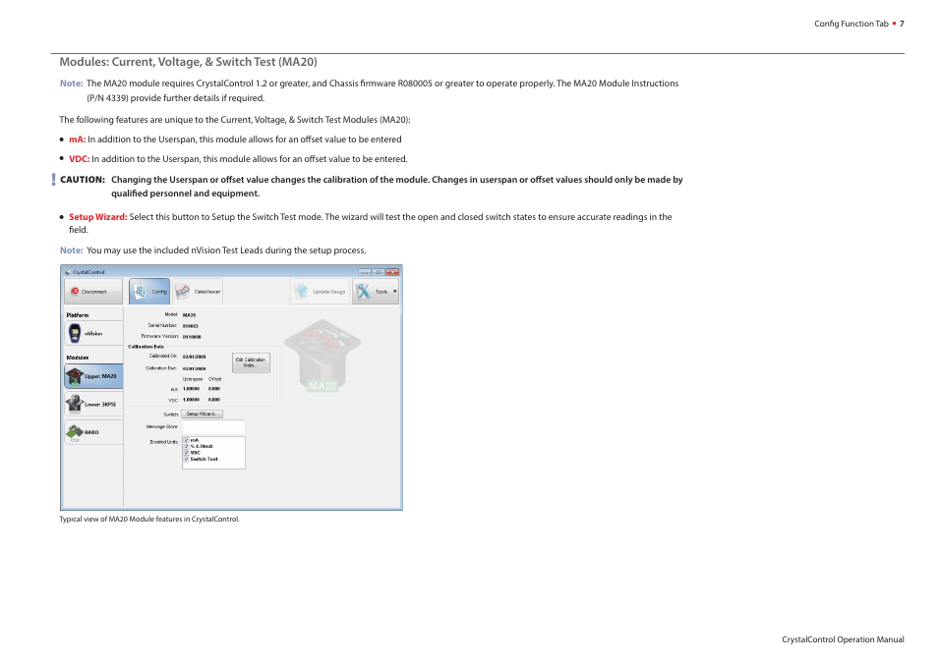938x663 pixels.
Task: Expand the Tools dropdown arrow
Action: pyautogui.click(x=395, y=291)
